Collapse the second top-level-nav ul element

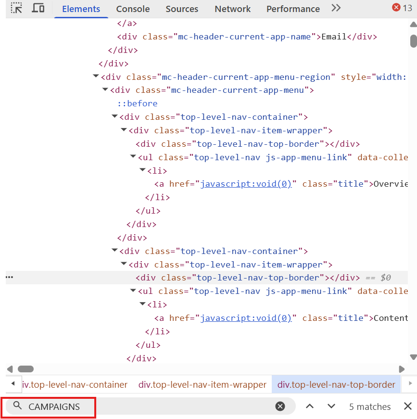coord(133,290)
